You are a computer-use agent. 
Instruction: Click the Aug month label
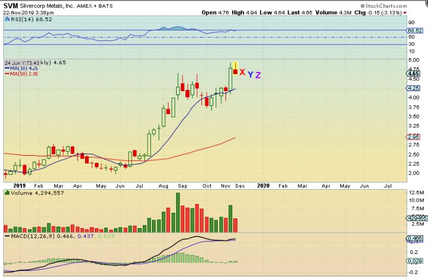(x=163, y=186)
